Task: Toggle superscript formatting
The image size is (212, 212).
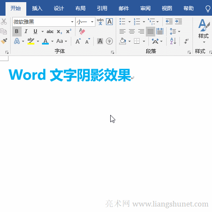Action: coord(69,31)
